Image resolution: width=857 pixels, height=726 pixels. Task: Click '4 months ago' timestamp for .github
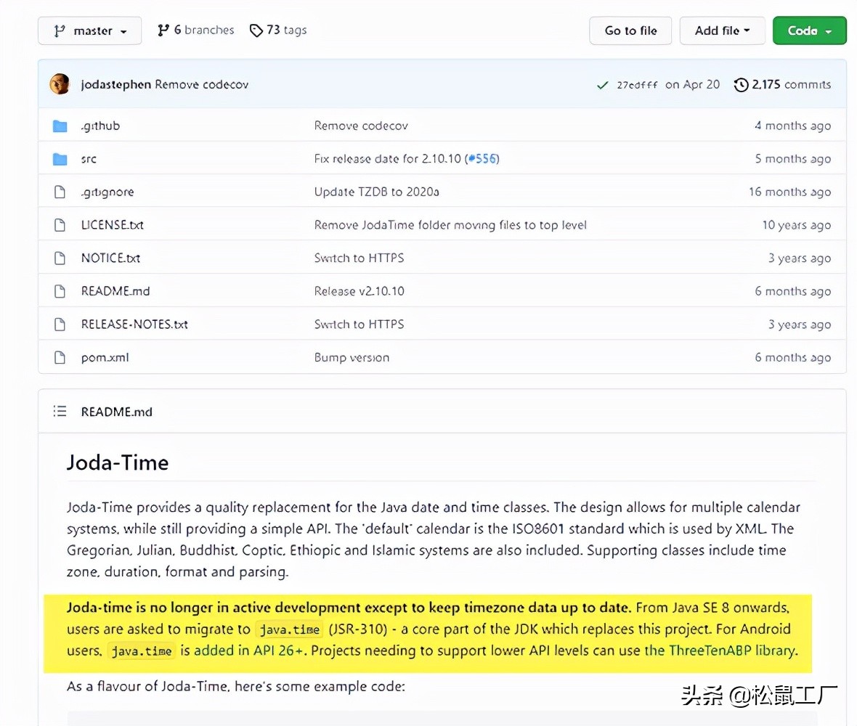coord(793,126)
